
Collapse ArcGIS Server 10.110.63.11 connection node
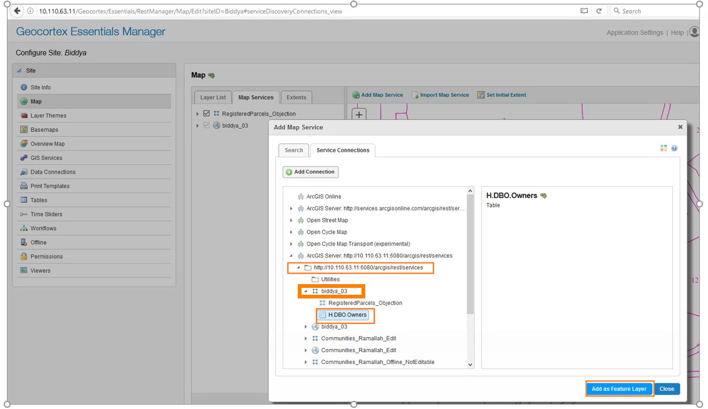pyautogui.click(x=291, y=255)
